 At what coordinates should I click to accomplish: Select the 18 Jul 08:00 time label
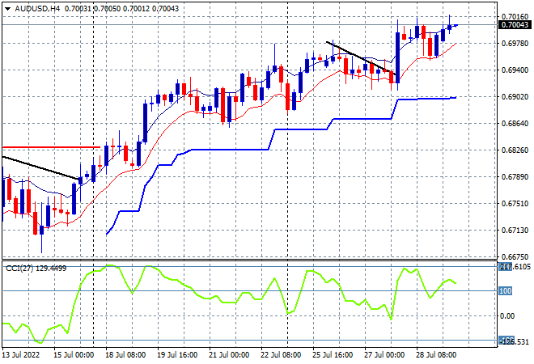(125, 355)
